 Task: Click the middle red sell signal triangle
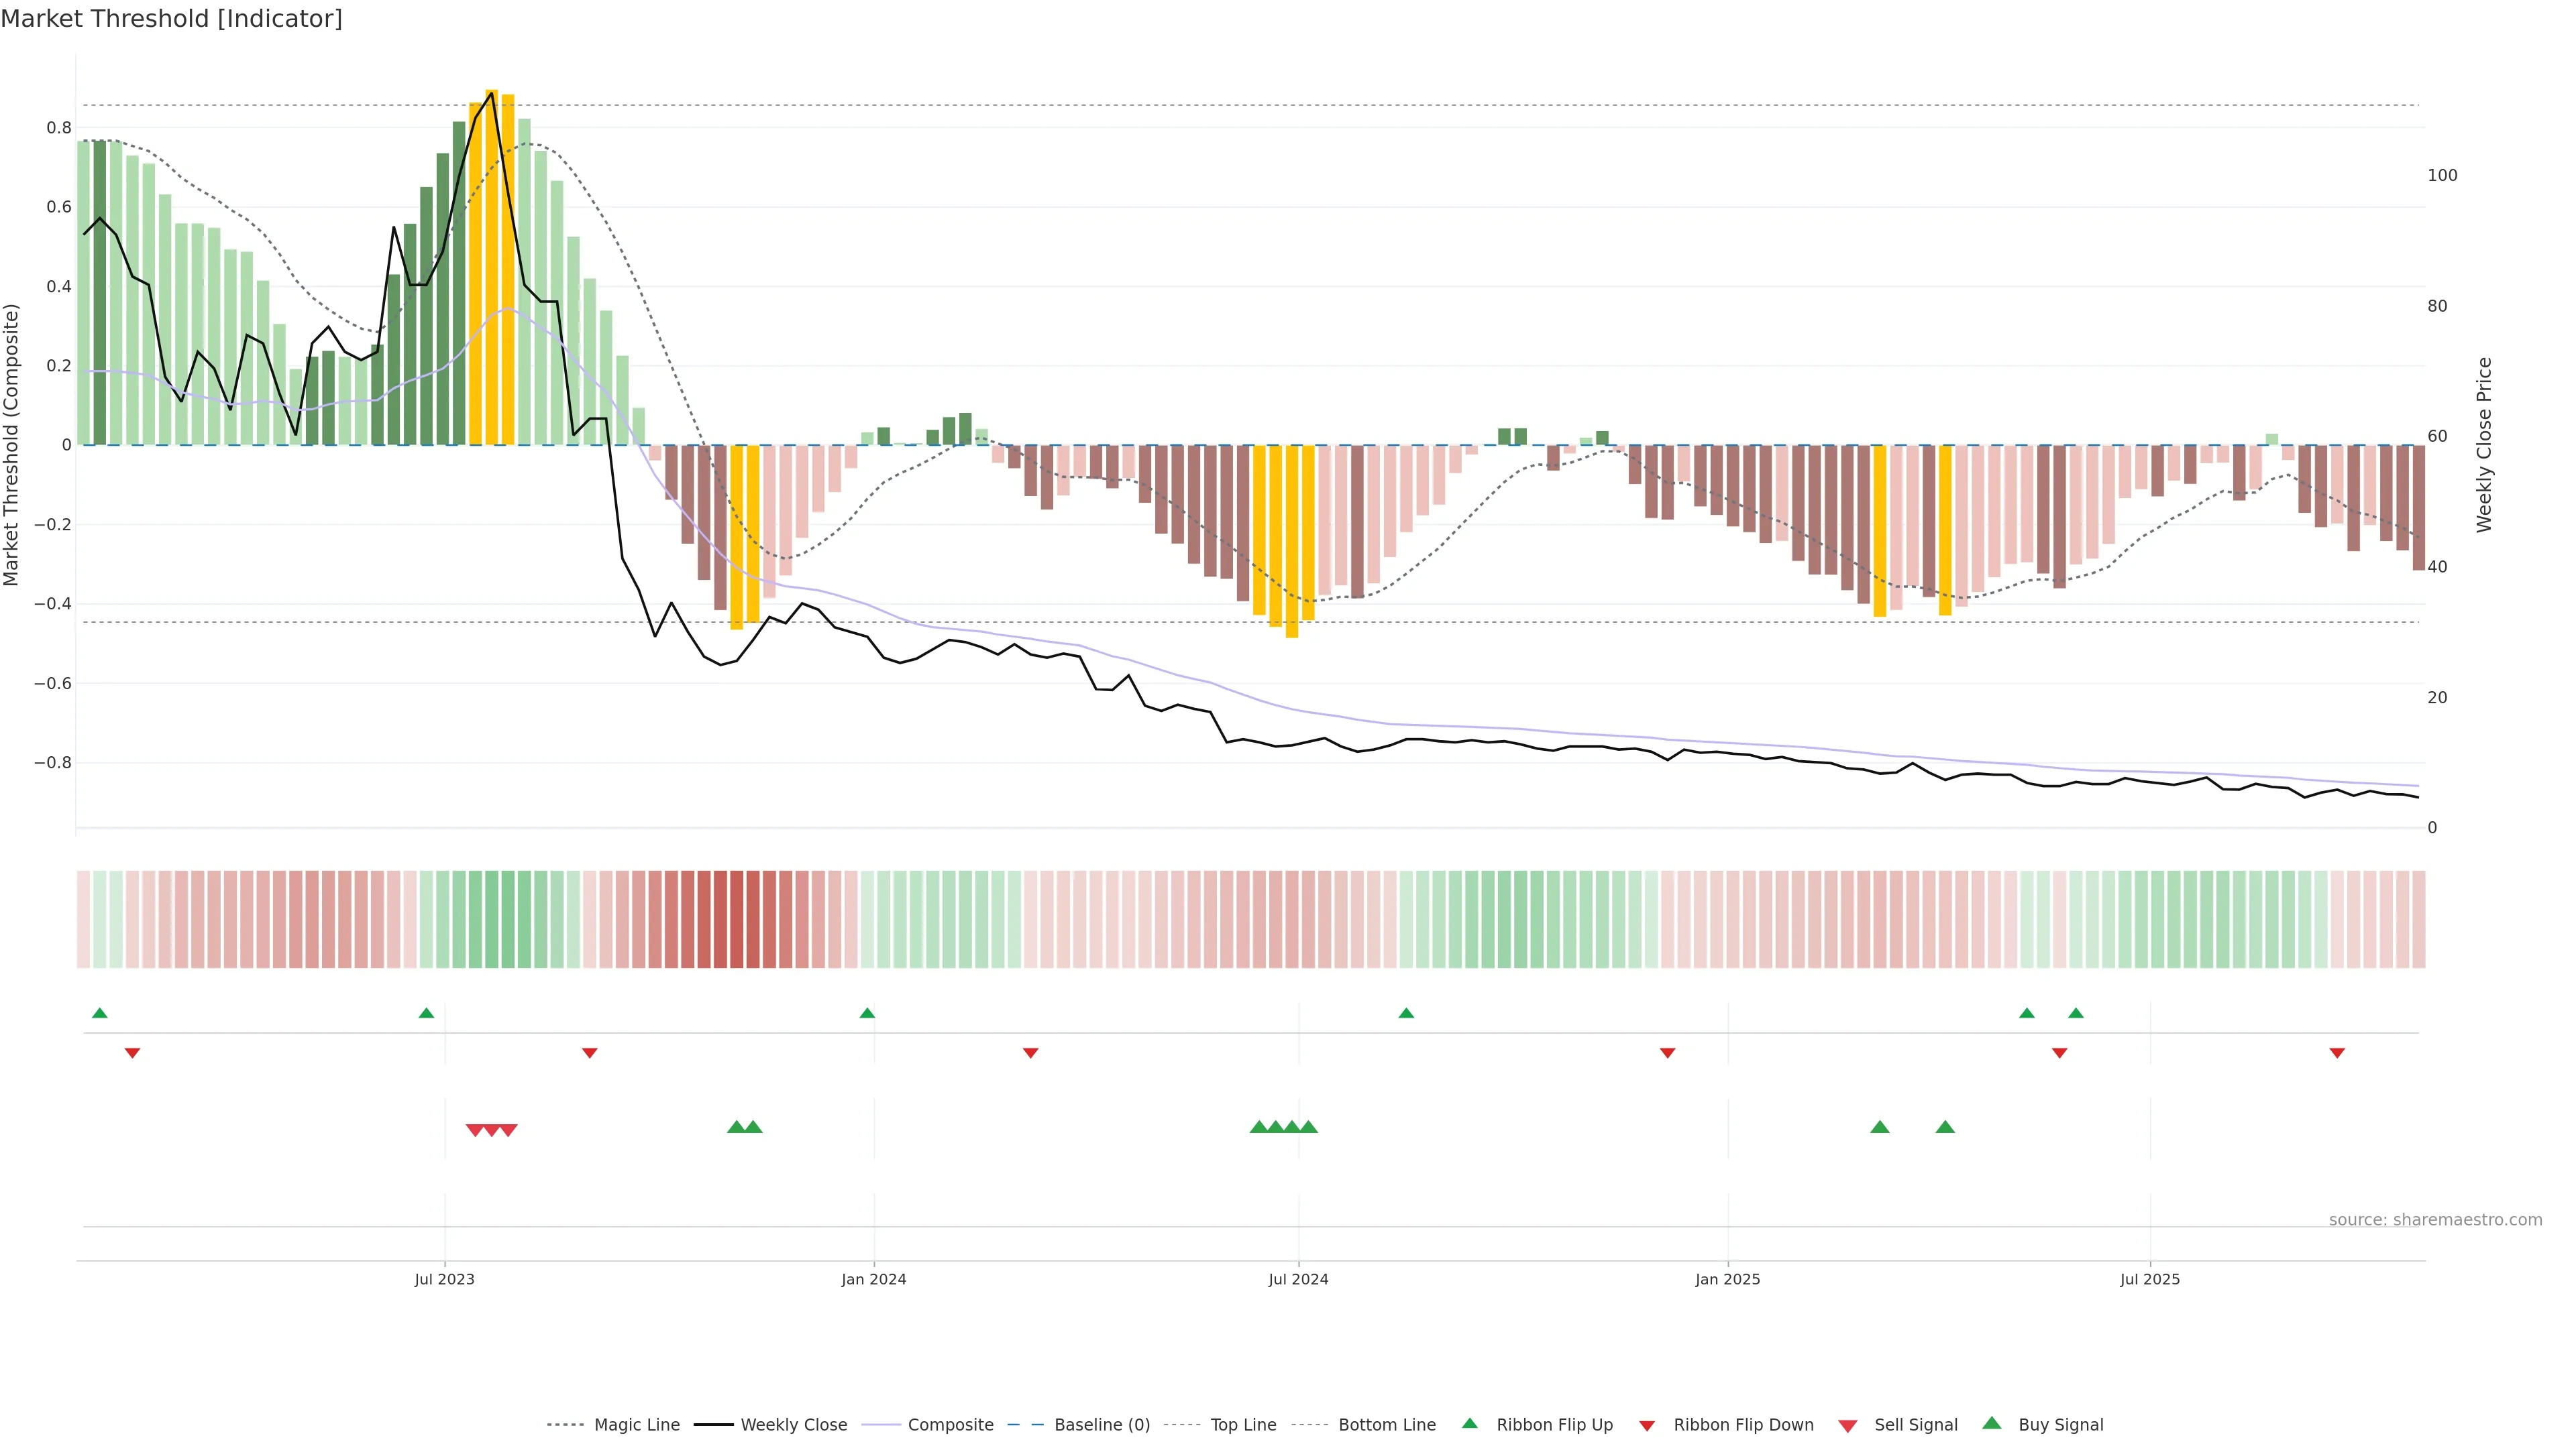click(492, 1130)
